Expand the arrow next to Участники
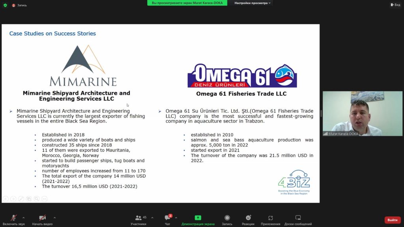 click(x=152, y=218)
